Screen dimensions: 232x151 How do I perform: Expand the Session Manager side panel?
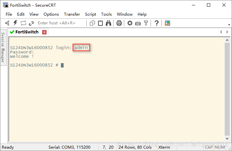(3, 47)
